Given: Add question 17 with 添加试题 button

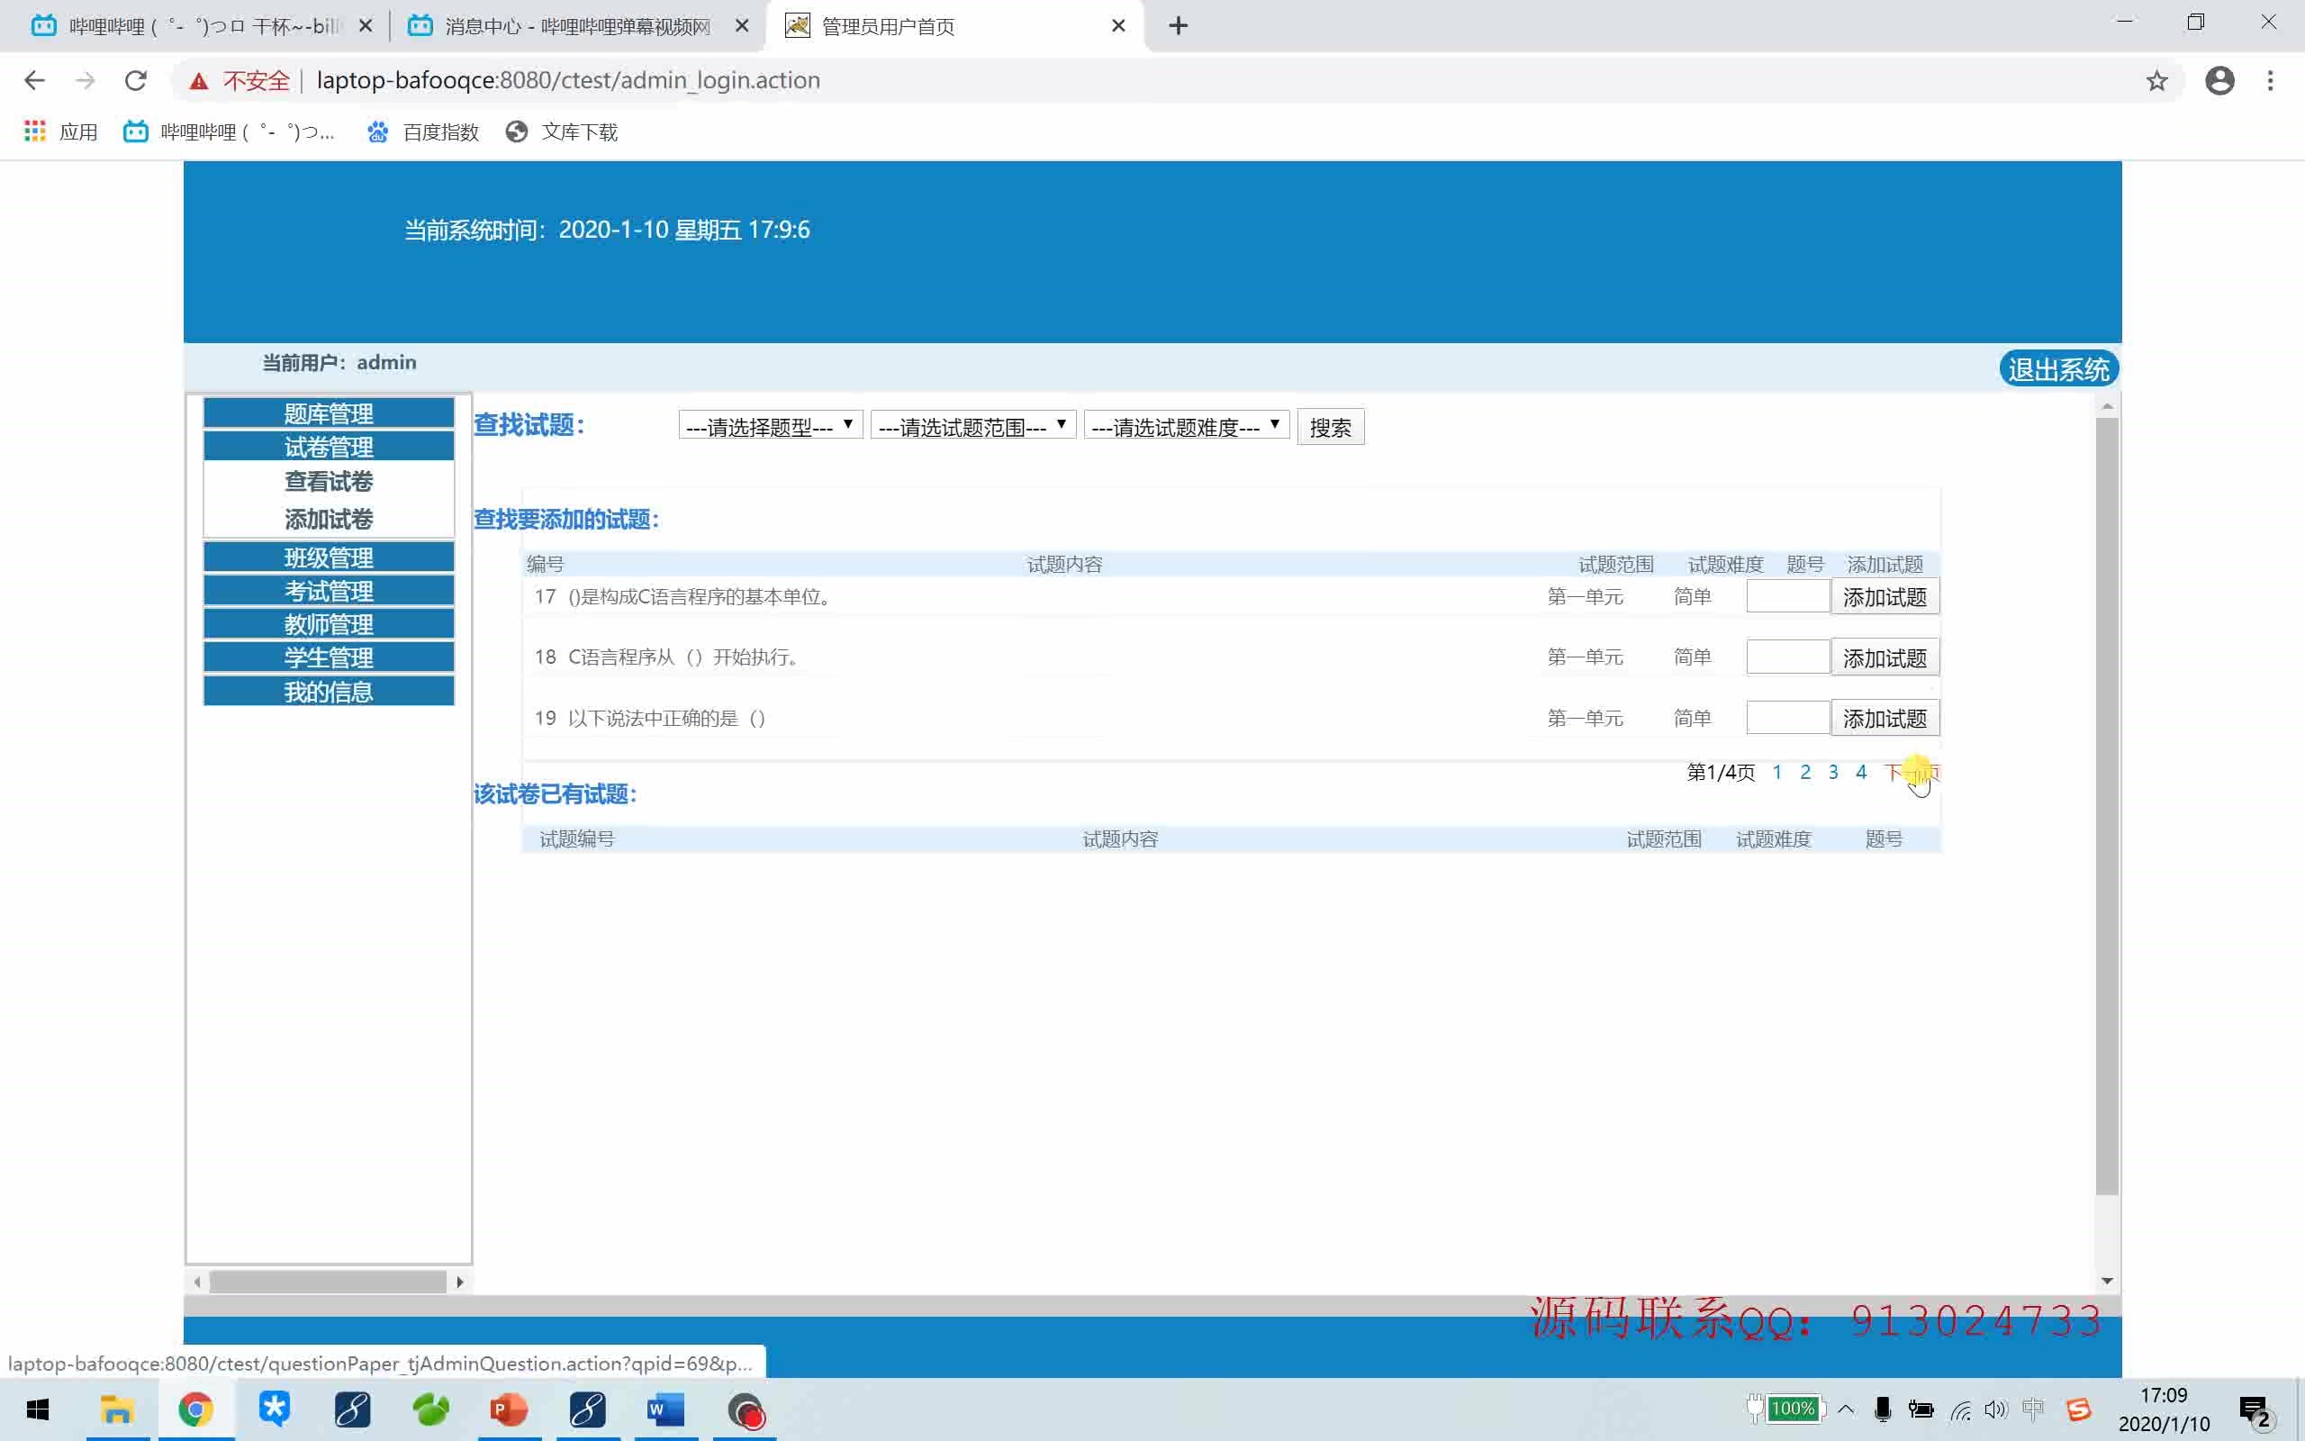Looking at the screenshot, I should click(x=1884, y=596).
